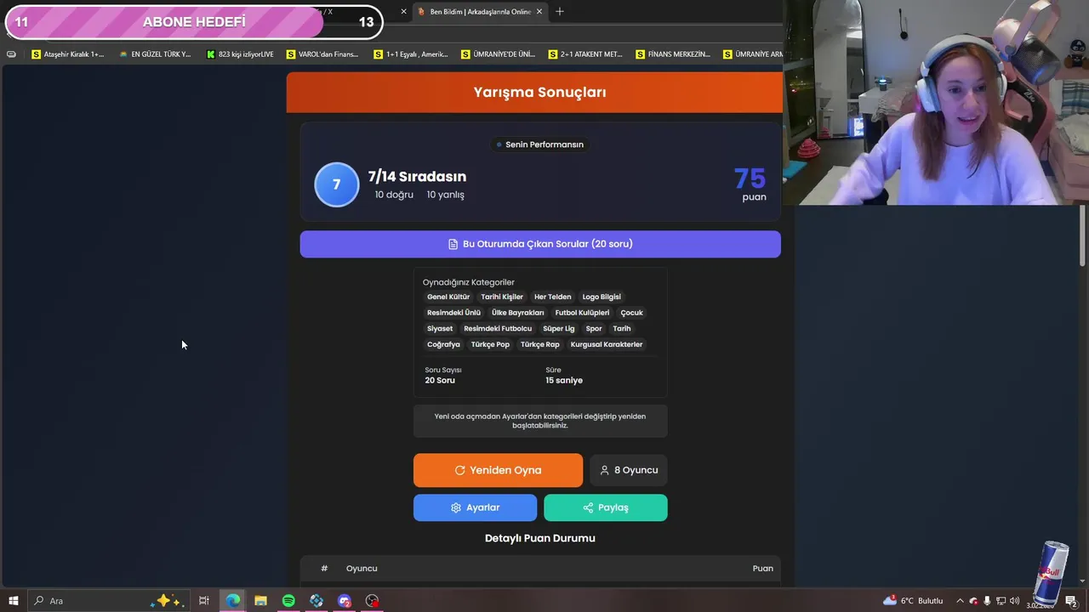Select the Kurgusal Karakterler category tag
Viewport: 1089px width, 612px height.
tap(607, 344)
